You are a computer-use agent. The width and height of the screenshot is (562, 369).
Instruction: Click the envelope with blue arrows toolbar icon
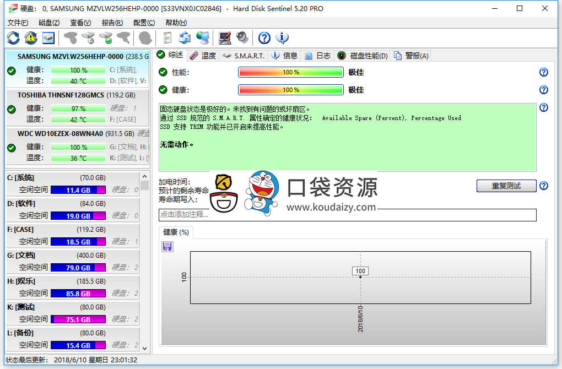(185, 37)
